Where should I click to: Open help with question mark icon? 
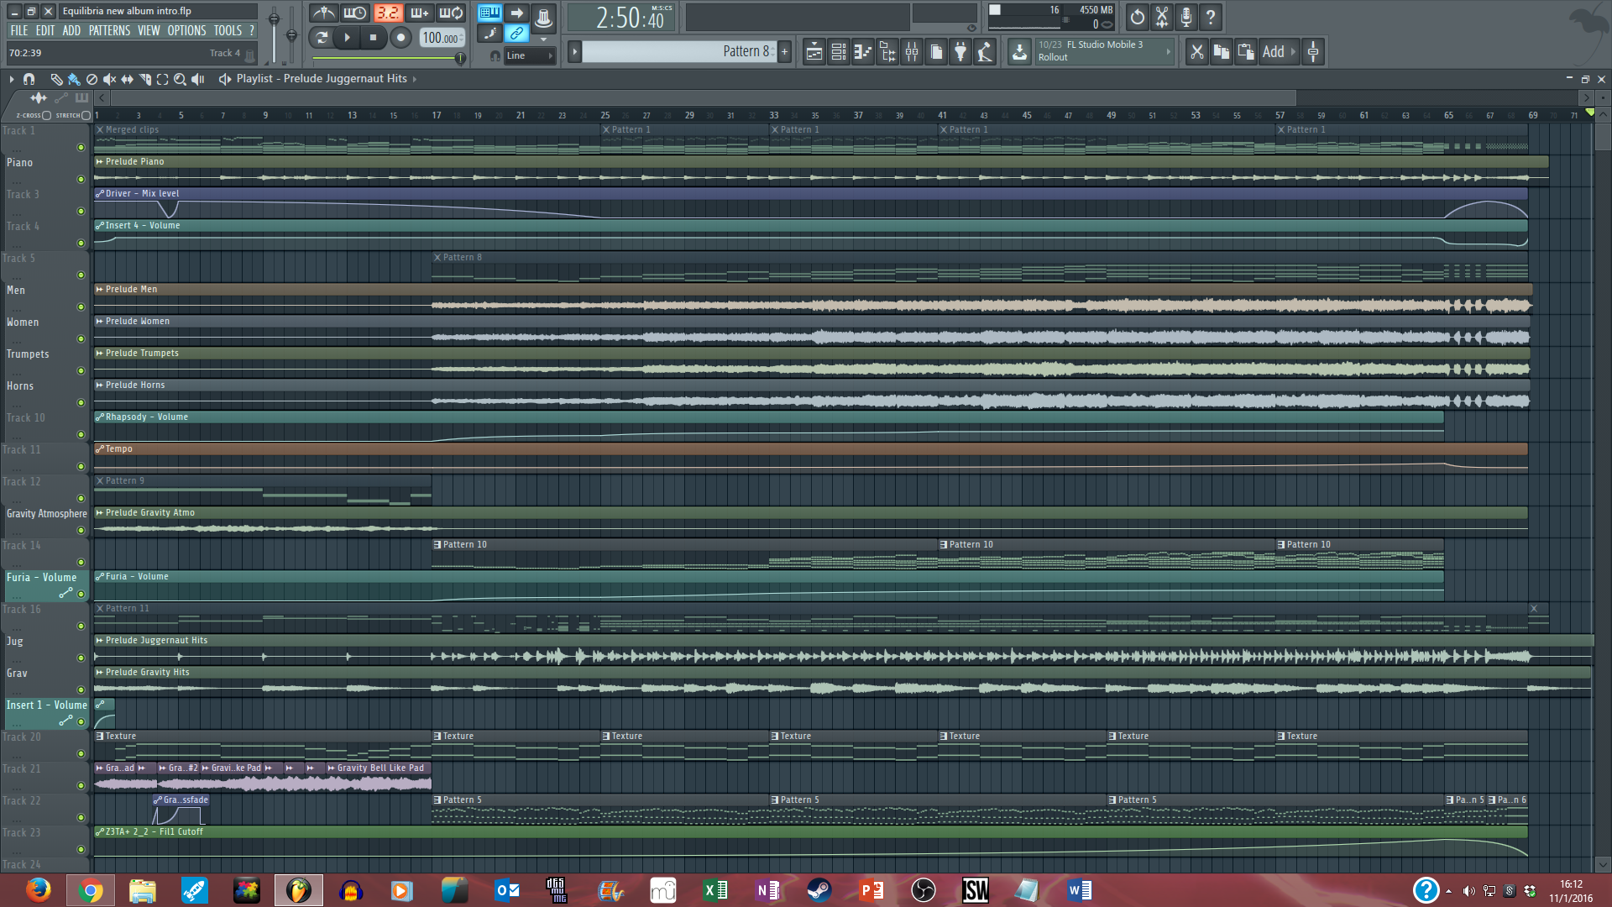(x=1210, y=17)
